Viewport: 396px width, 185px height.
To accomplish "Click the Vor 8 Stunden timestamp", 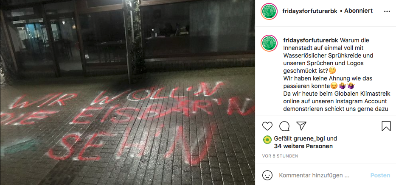I will (x=280, y=156).
